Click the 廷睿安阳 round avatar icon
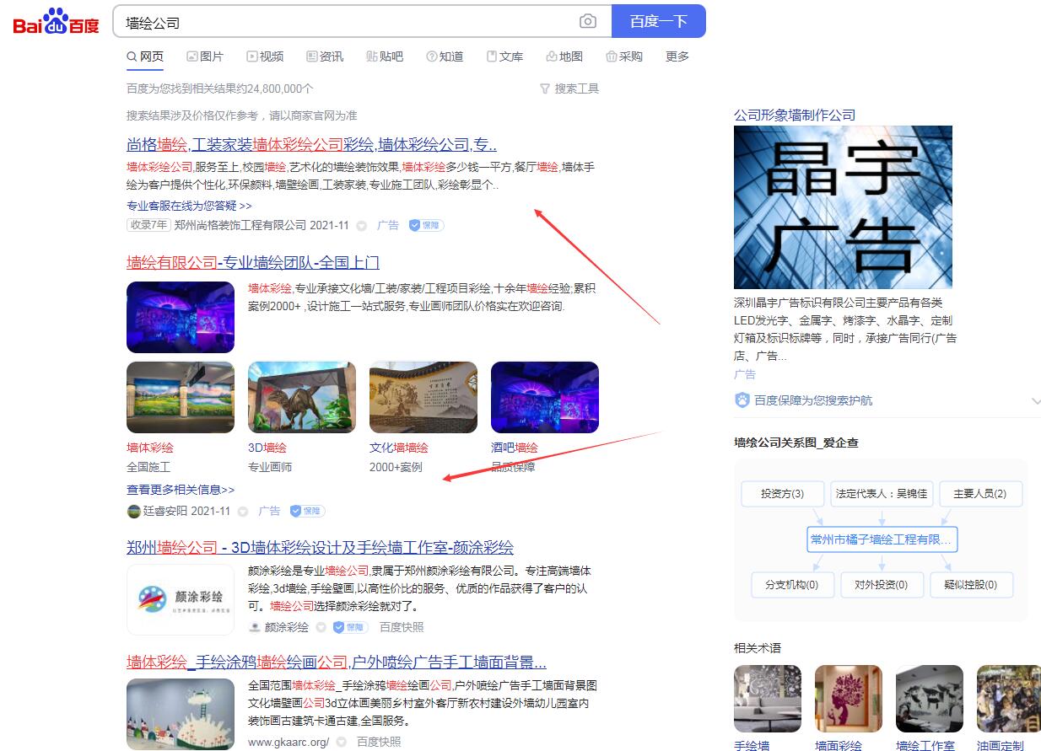This screenshot has height=751, width=1041. 133,511
